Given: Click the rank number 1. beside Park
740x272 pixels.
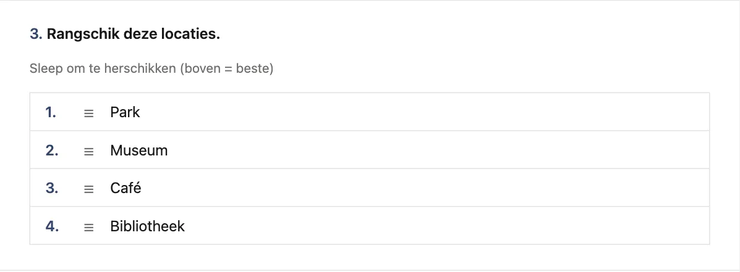Looking at the screenshot, I should point(51,112).
